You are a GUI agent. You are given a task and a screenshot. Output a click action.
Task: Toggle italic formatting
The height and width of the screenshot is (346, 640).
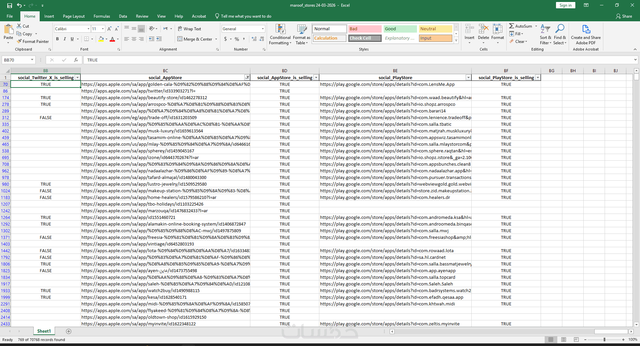pos(65,39)
